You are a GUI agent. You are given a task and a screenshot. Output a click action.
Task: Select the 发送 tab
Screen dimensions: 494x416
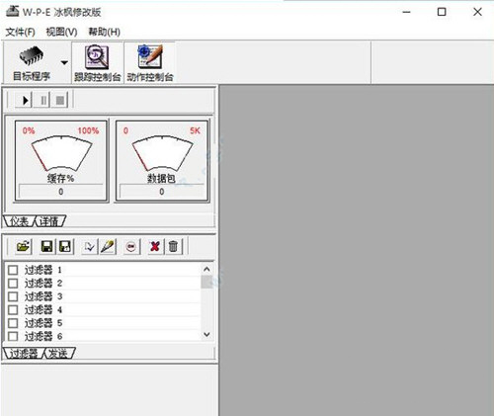point(58,354)
